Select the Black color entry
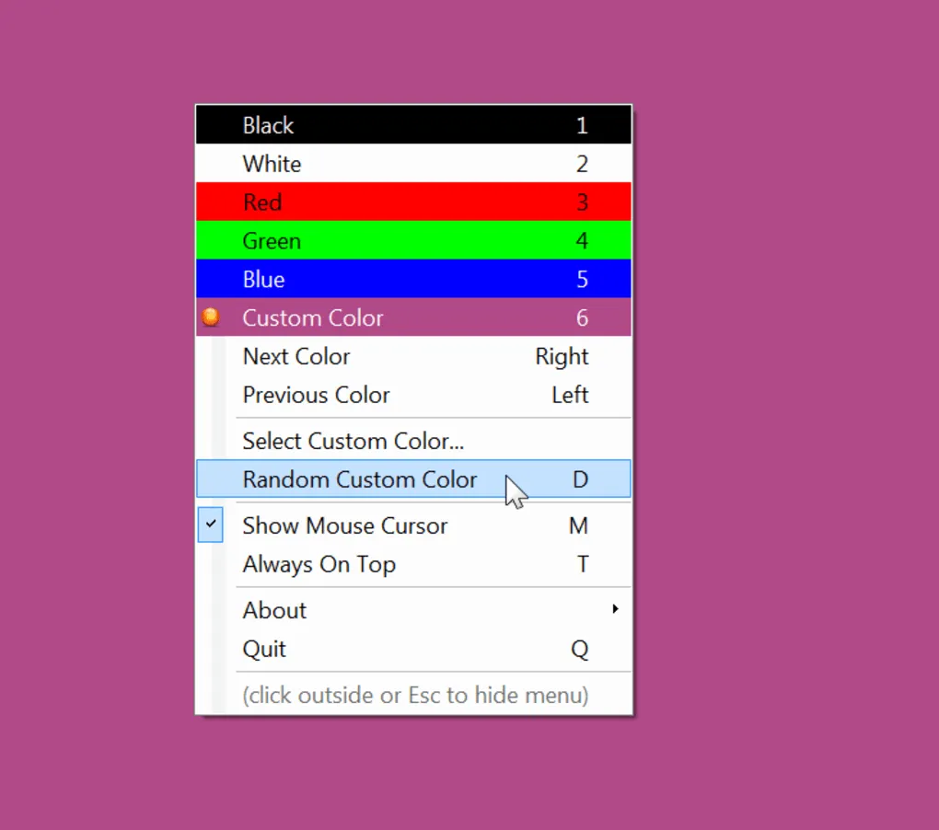 (x=413, y=124)
